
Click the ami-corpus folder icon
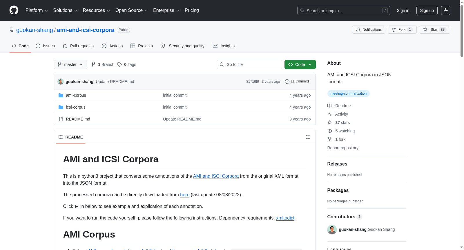[61, 95]
